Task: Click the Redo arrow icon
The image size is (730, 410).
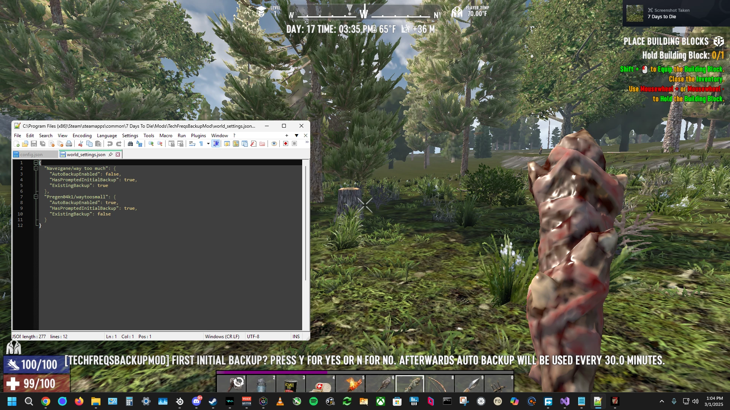Action: pyautogui.click(x=118, y=144)
